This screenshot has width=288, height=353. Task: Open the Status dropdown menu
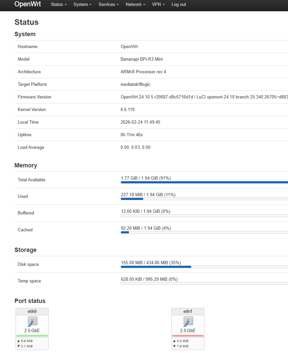(x=59, y=5)
